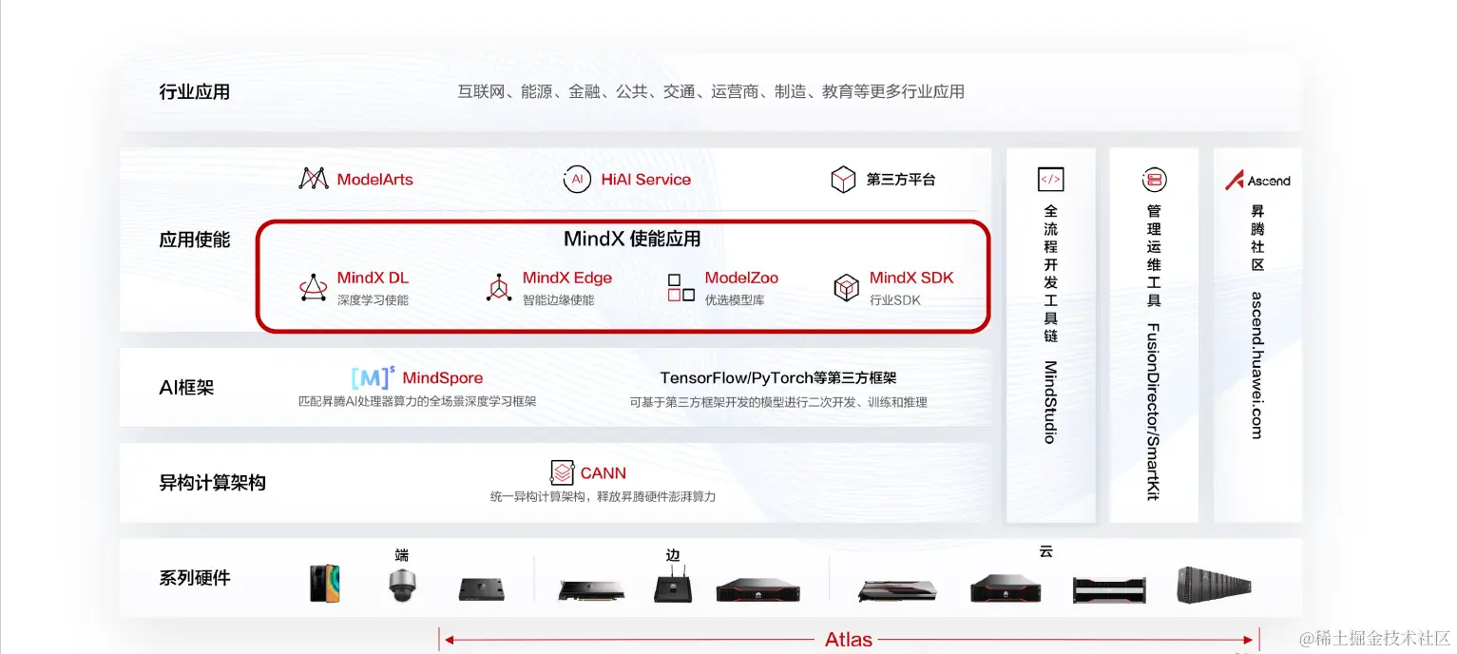Click the MindX DL title
Image resolution: width=1457 pixels, height=654 pixels.
coord(373,278)
